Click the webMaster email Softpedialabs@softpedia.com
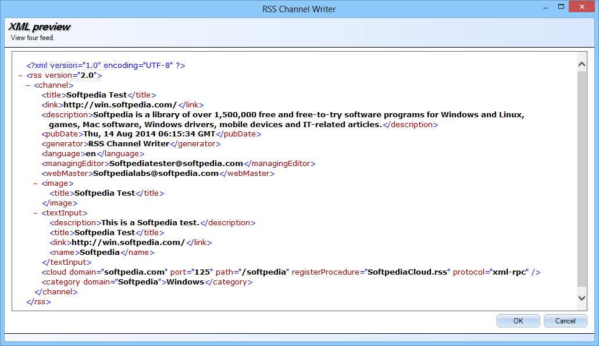This screenshot has height=346, width=599. [156, 174]
